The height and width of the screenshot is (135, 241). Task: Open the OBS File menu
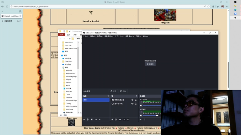[x=86, y=36]
